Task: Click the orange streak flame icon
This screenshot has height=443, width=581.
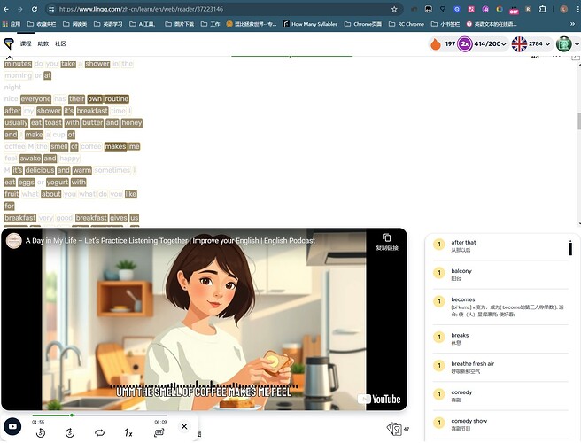Action: [436, 43]
